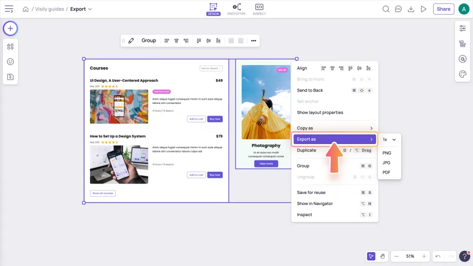Image resolution: width=473 pixels, height=266 pixels.
Task: Click the purple add element plus button
Action: tap(10, 29)
